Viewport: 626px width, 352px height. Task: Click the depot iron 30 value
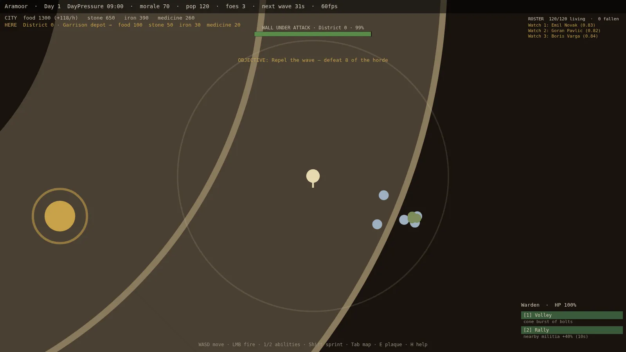(190, 25)
